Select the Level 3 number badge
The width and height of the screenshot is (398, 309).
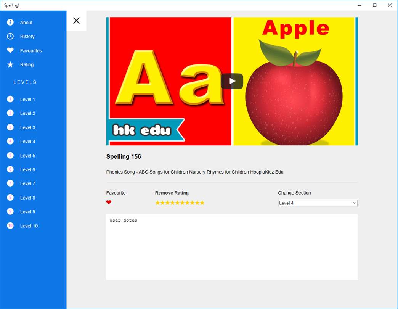(x=10, y=127)
